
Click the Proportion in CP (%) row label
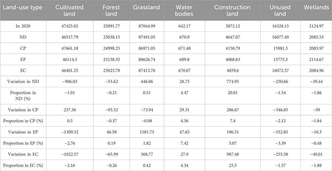click(x=23, y=121)
